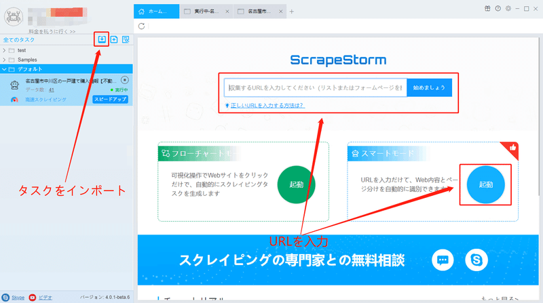
Task: Click the free consultation banner text
Action: [x=292, y=260]
